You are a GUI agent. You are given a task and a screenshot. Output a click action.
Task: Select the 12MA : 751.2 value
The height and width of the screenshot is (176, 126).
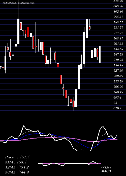[17, 167]
